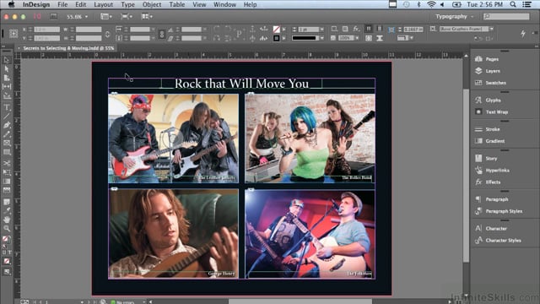
Task: Toggle the normal/preview screen mode button
Action: (x=7, y=272)
